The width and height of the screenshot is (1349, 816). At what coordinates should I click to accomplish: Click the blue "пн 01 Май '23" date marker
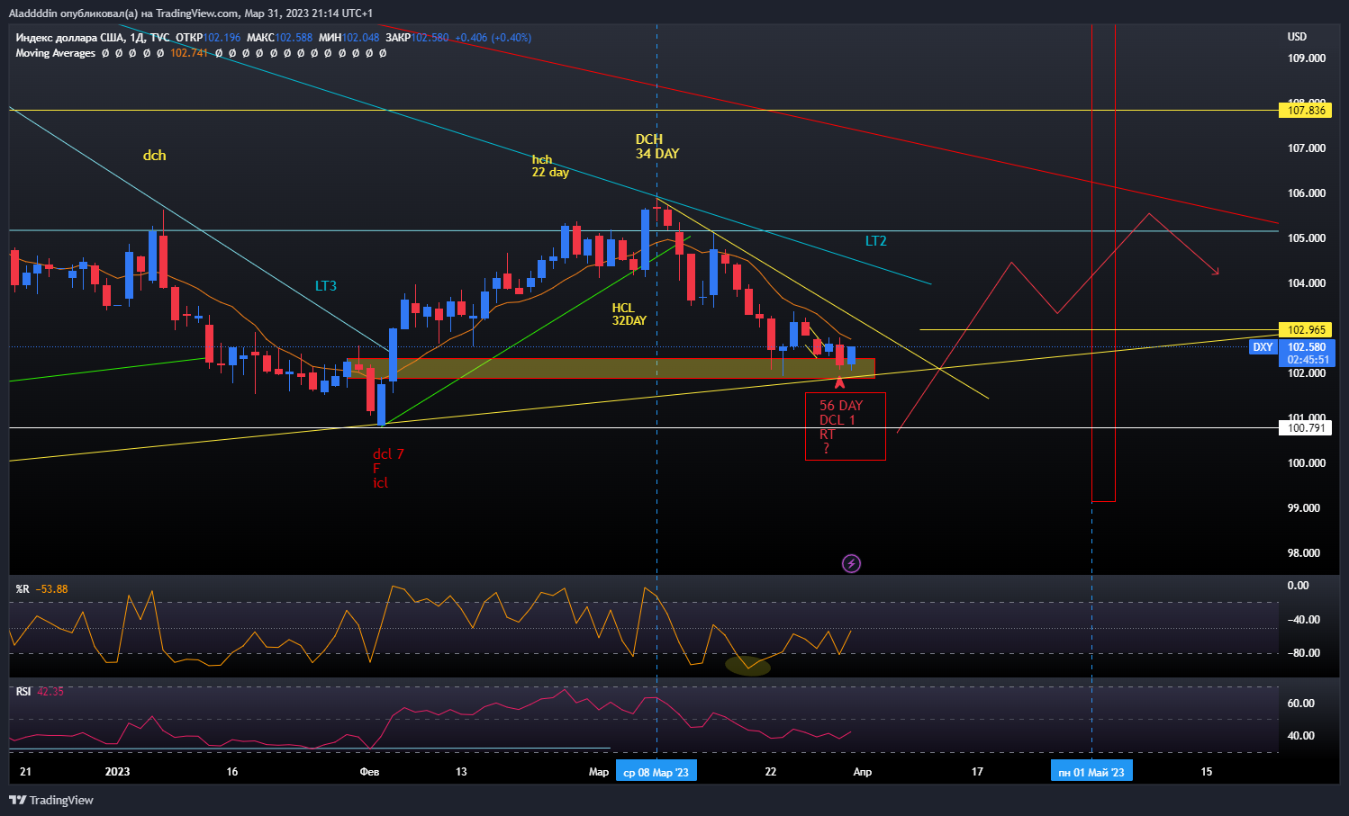tap(1091, 772)
